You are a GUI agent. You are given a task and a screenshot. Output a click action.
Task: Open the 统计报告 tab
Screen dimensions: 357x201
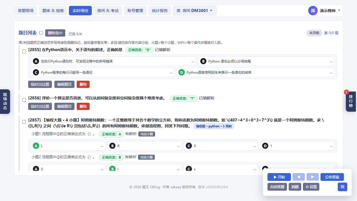point(160,11)
